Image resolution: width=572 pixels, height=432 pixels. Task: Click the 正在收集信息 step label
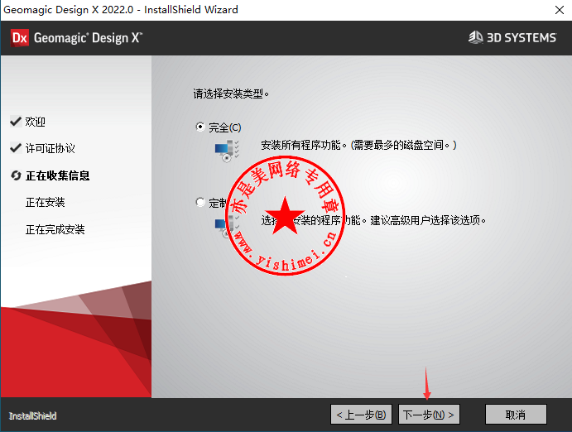[x=57, y=175]
